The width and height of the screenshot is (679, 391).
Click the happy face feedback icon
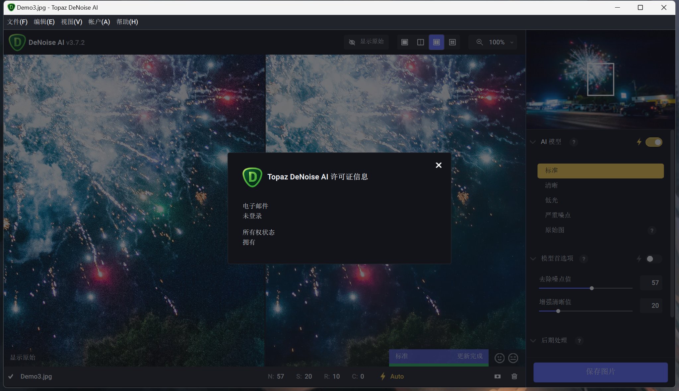(500, 358)
